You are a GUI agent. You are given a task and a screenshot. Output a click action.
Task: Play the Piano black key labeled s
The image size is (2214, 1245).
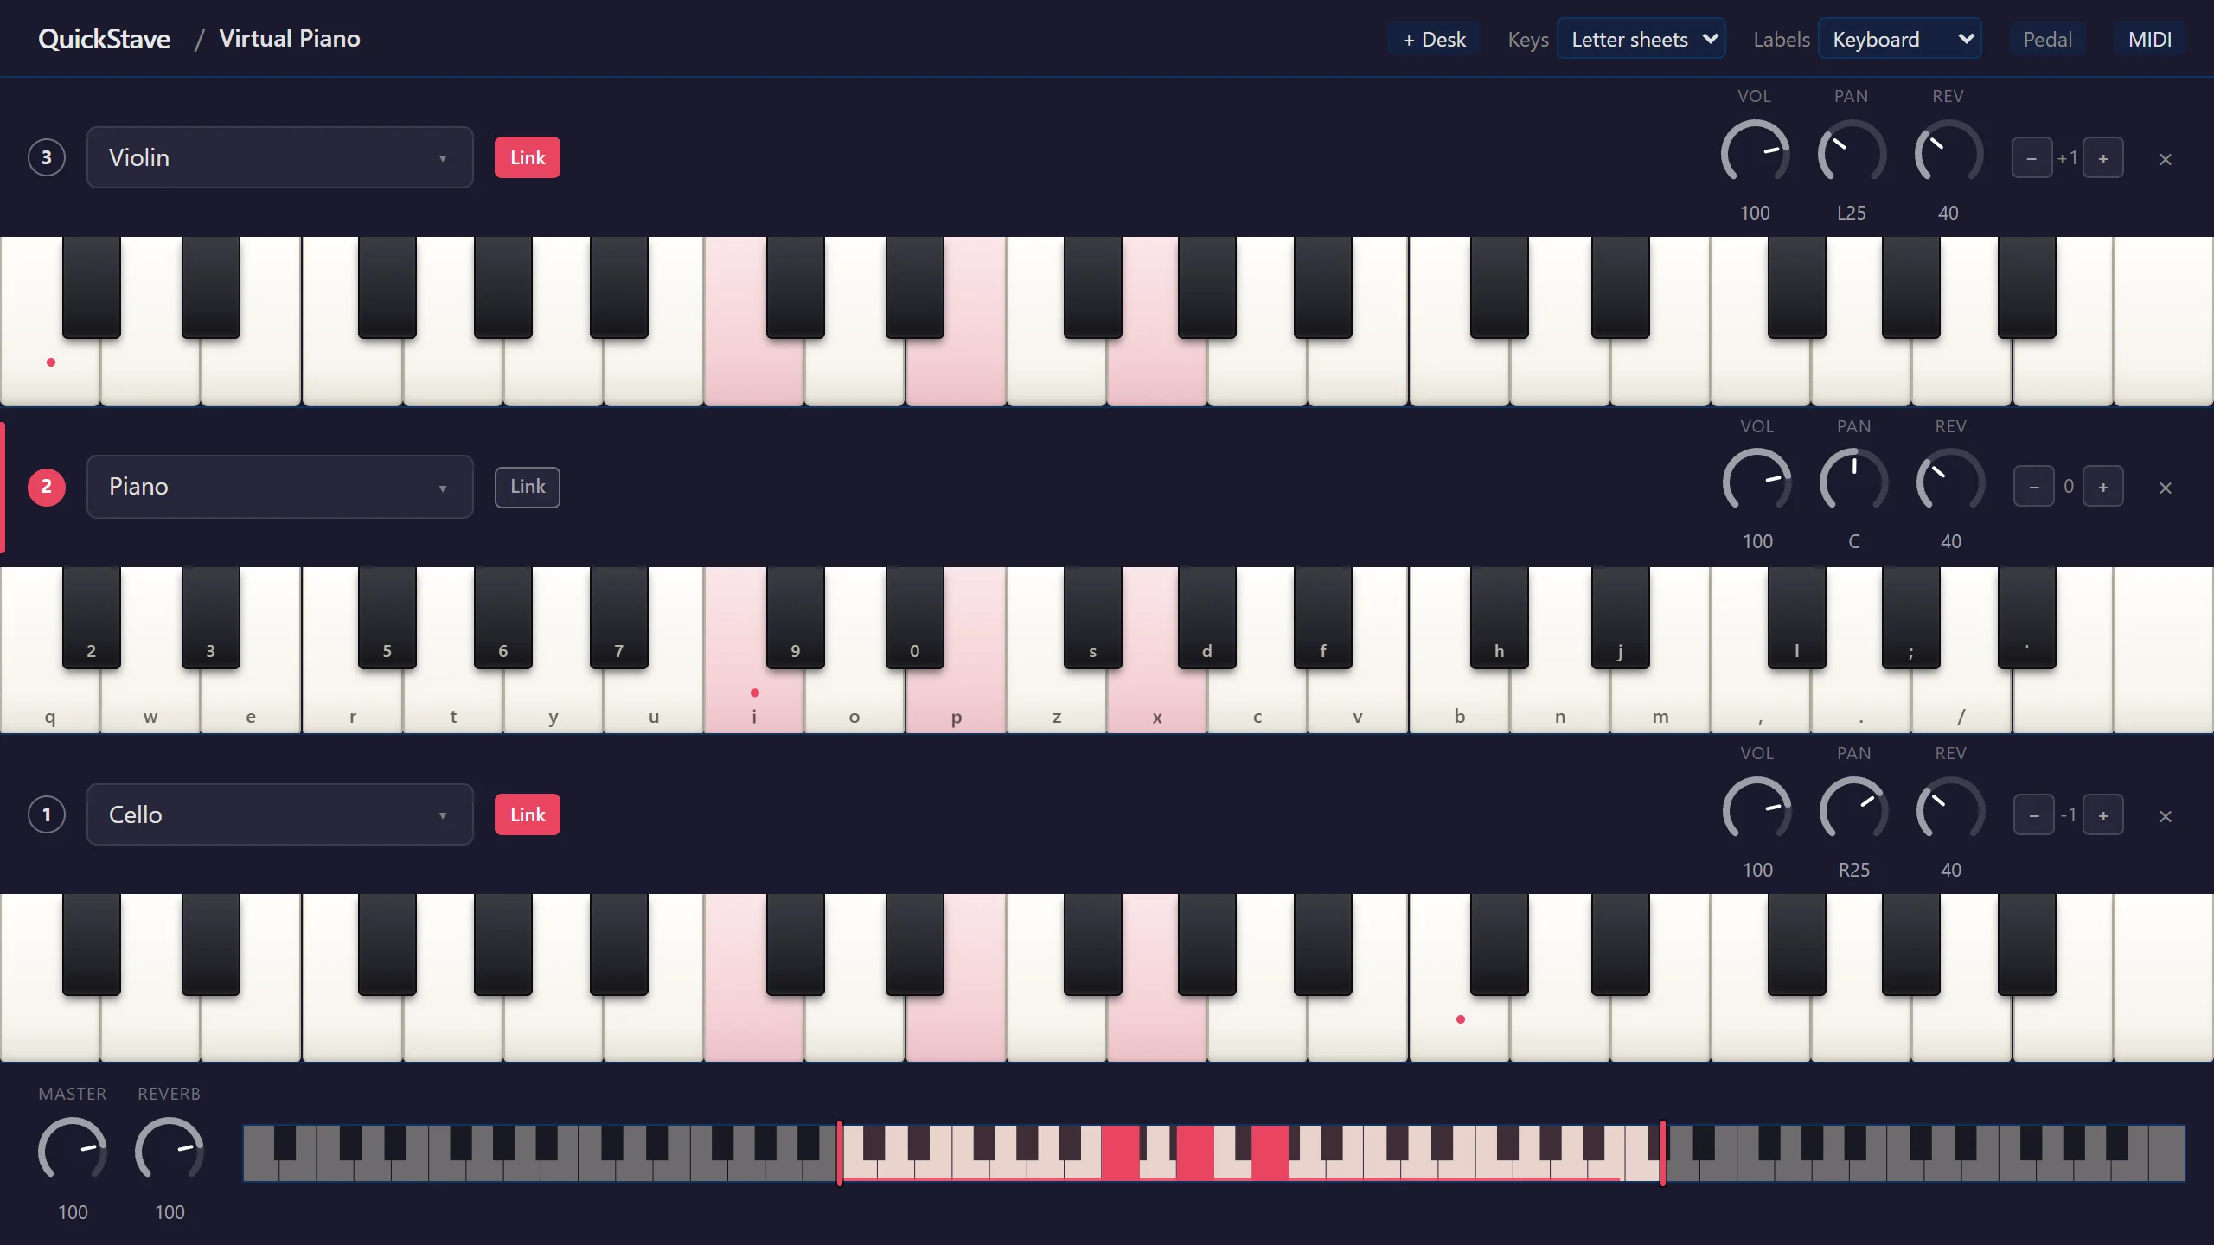point(1092,617)
